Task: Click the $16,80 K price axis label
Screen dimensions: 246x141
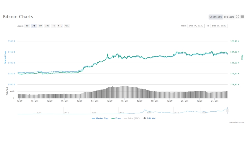Action: 235,85
